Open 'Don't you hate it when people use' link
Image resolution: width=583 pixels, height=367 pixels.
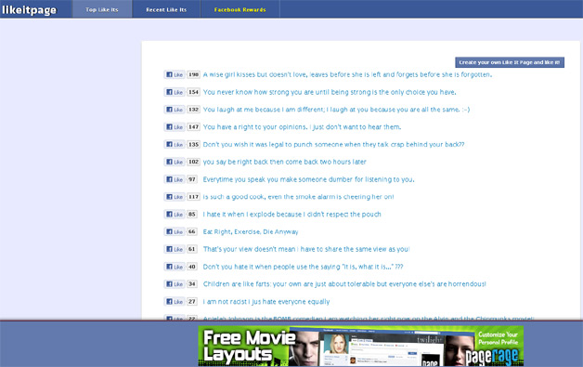(303, 267)
